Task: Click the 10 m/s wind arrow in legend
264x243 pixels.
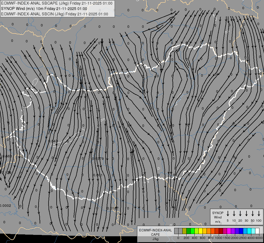Action: 234,214
